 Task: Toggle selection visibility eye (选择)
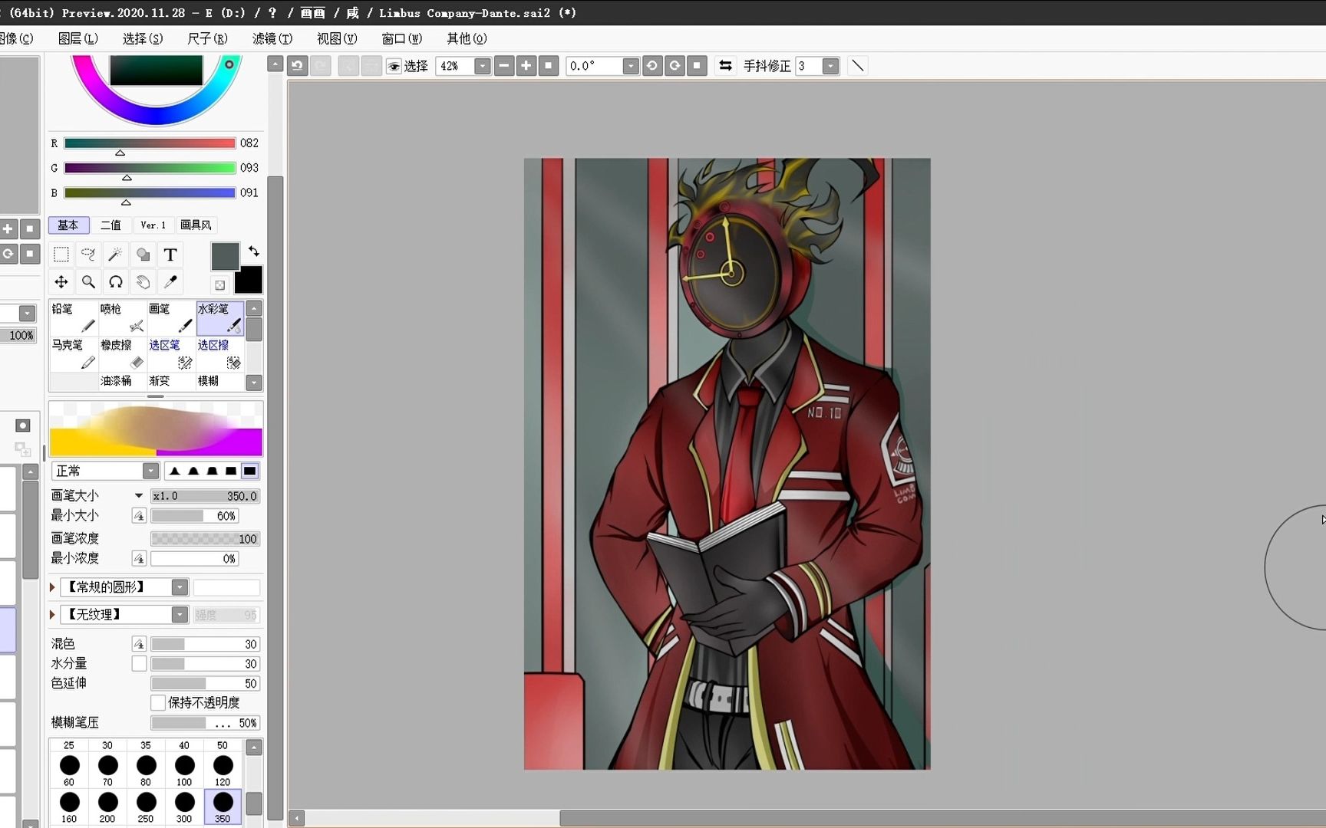tap(394, 67)
